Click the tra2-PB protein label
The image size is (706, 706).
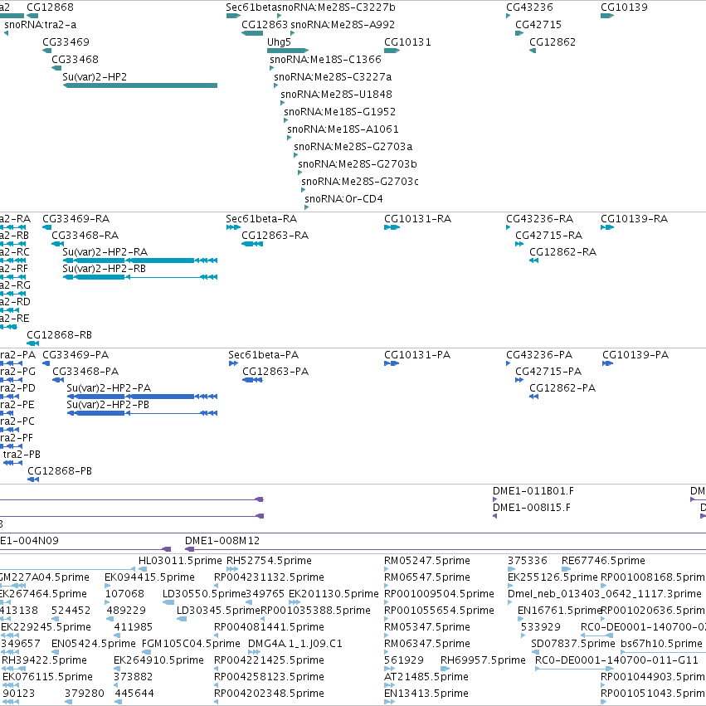[22, 455]
